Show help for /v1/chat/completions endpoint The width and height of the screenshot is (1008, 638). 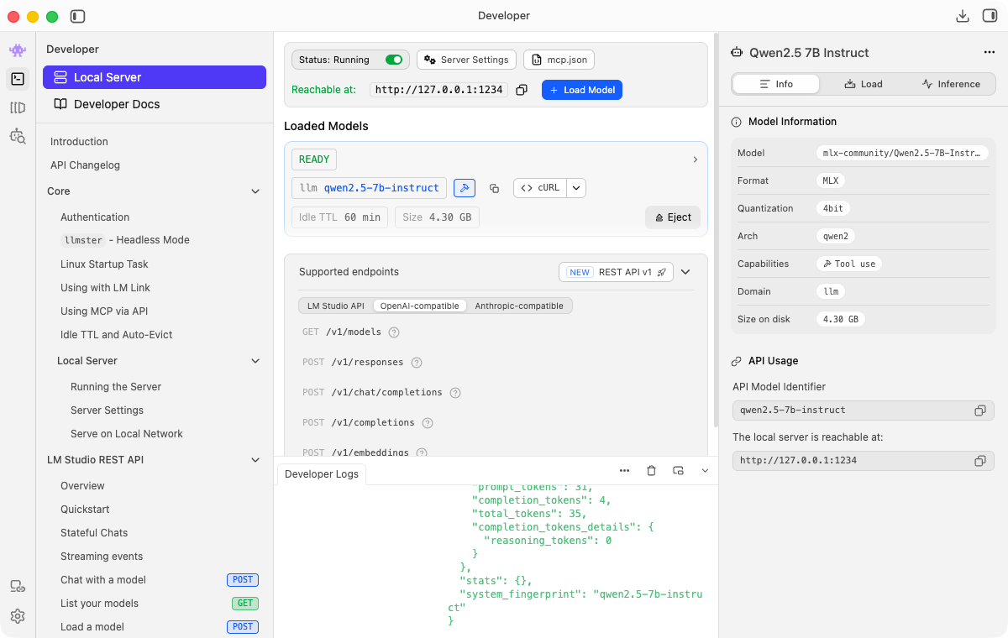(x=455, y=393)
